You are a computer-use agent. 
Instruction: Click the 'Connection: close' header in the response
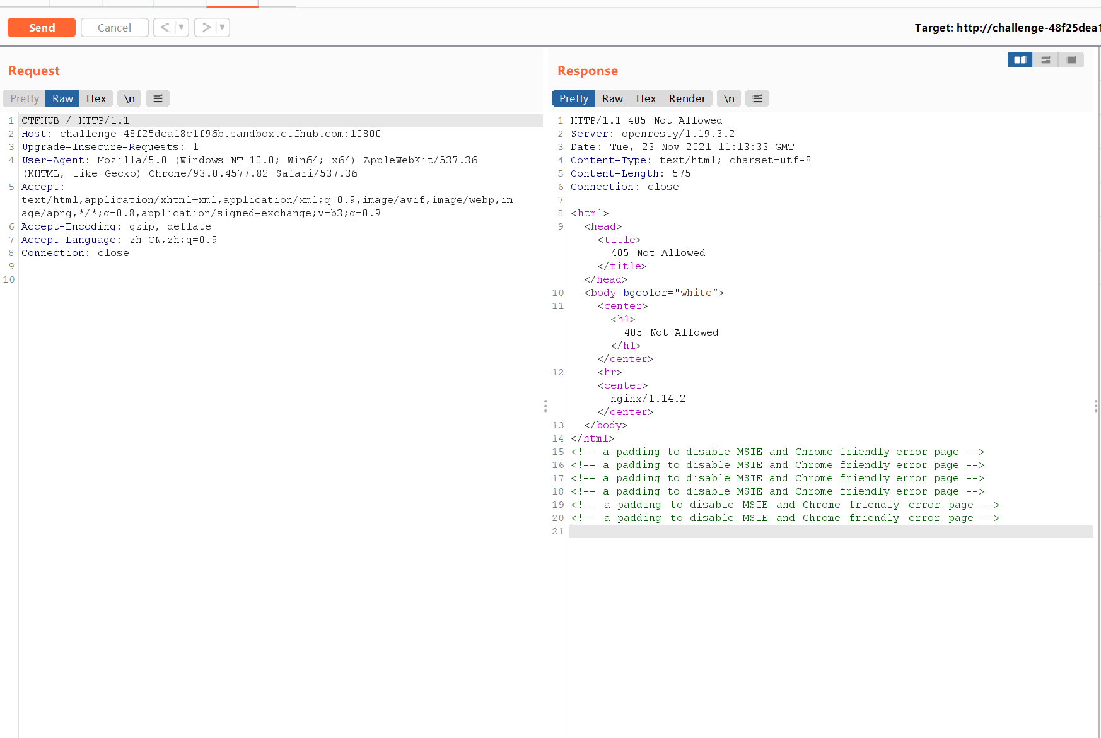625,187
